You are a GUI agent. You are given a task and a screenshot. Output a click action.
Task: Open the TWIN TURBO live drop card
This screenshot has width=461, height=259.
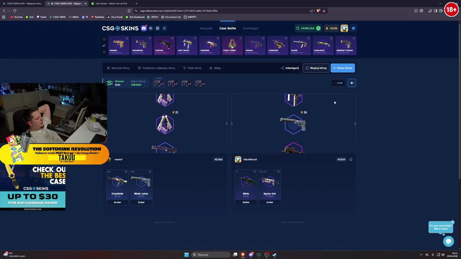[x=232, y=45]
